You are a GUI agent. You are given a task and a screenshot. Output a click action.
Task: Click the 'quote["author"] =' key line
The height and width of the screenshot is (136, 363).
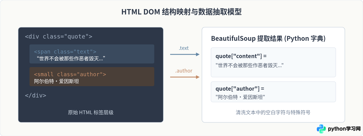coord(240,88)
